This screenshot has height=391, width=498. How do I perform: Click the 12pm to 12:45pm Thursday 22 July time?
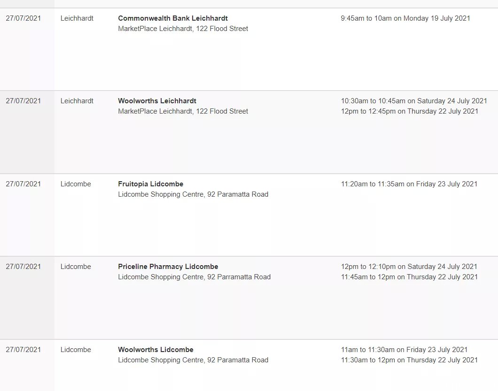click(x=410, y=111)
